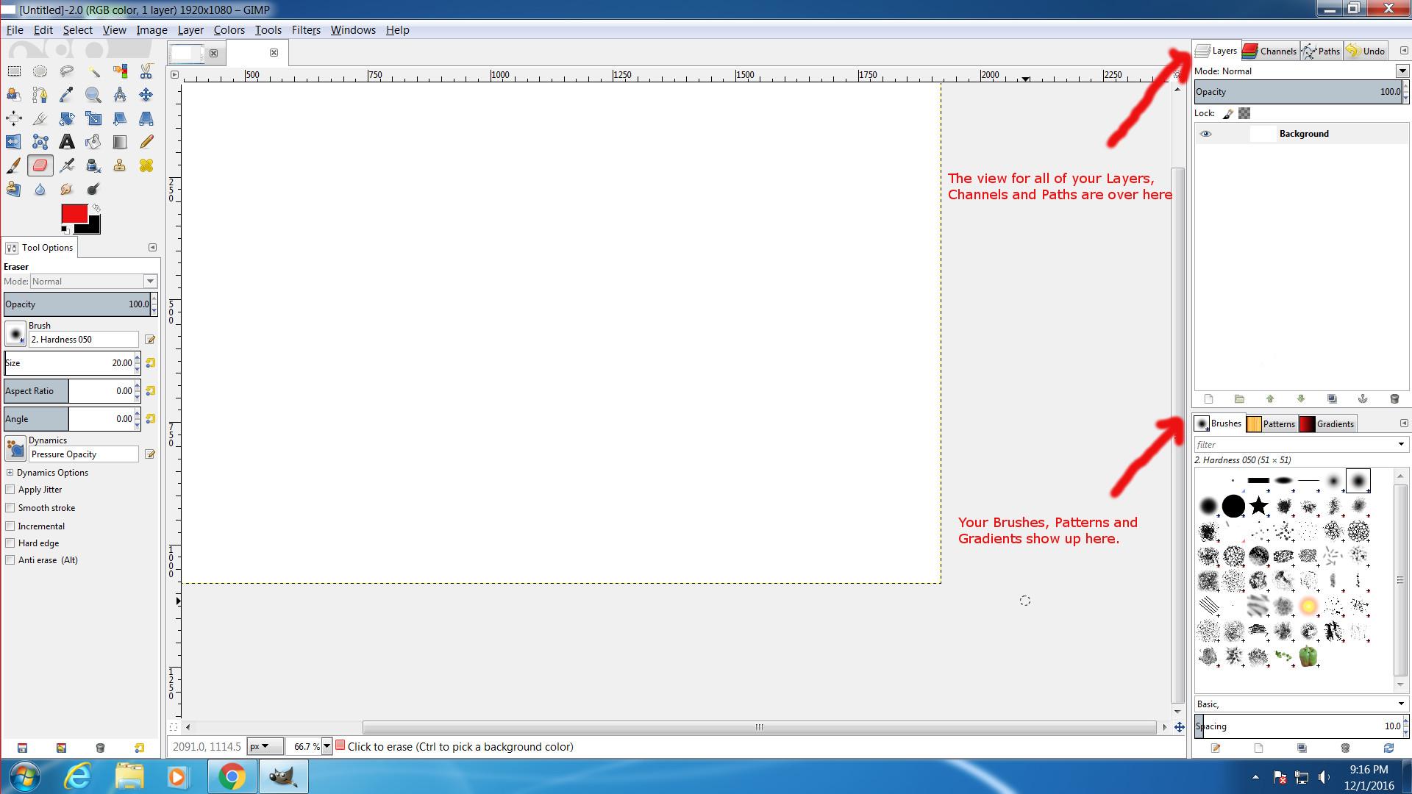Click the Color Picker eyedropper tool
This screenshot has width=1412, height=794.
coord(67,95)
